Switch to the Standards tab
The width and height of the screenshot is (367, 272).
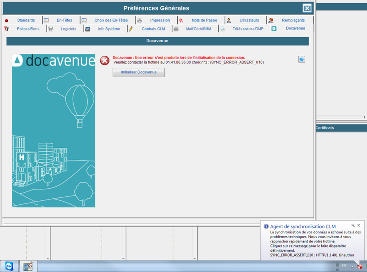[26, 20]
